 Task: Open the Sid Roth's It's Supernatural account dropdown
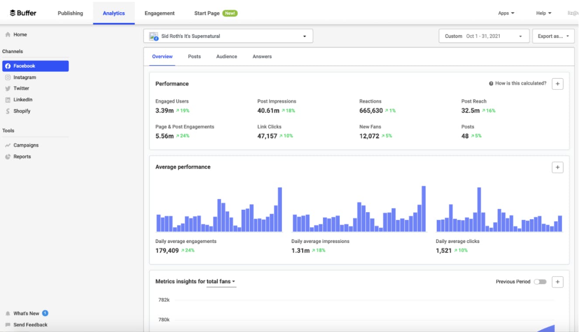click(x=228, y=36)
